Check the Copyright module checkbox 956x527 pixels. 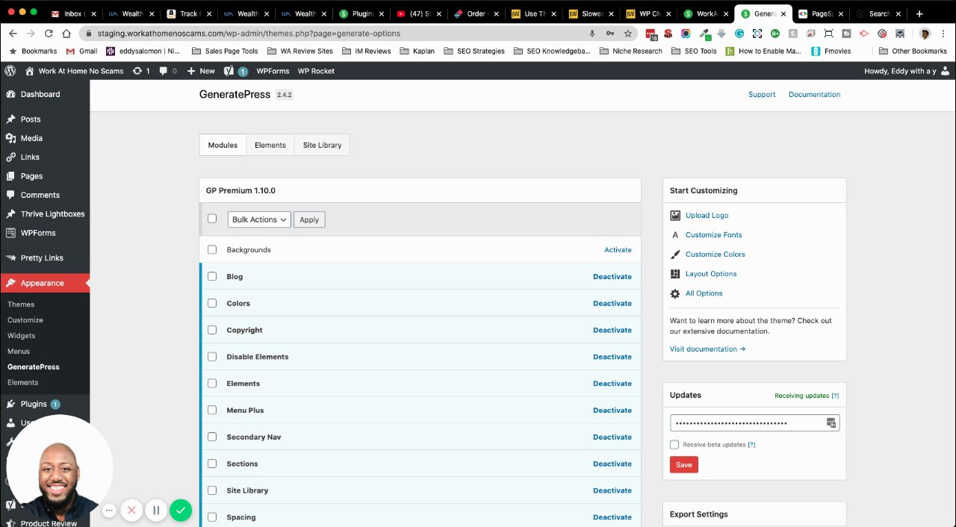212,330
